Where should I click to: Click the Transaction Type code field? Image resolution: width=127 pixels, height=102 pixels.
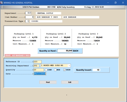pyautogui.click(x=27, y=21)
